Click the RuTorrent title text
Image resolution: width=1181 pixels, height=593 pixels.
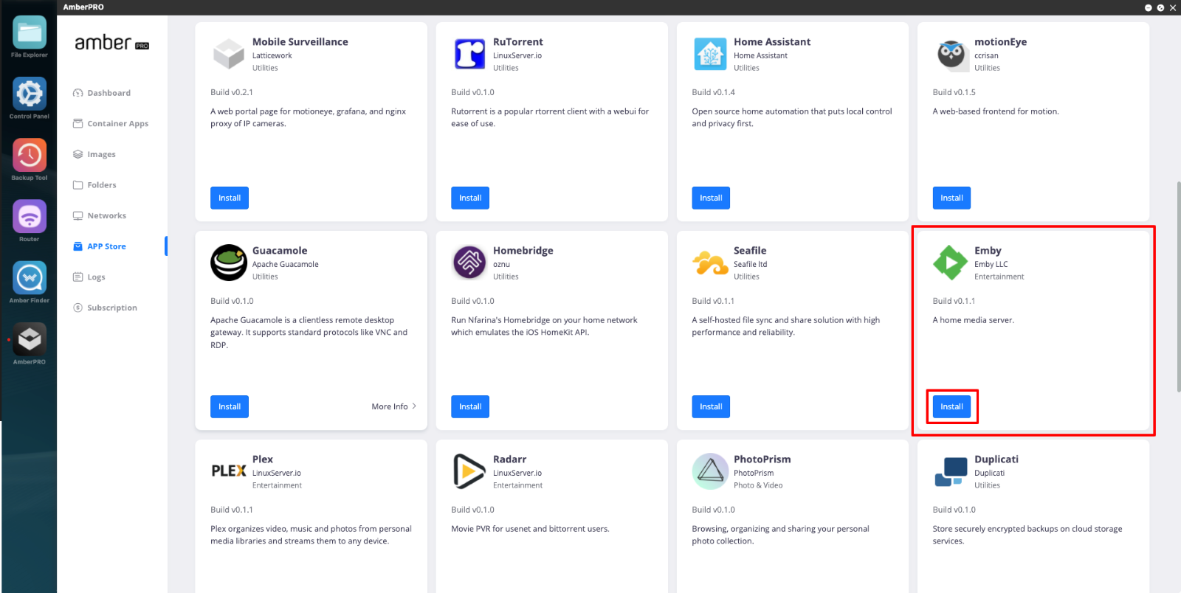pos(518,42)
